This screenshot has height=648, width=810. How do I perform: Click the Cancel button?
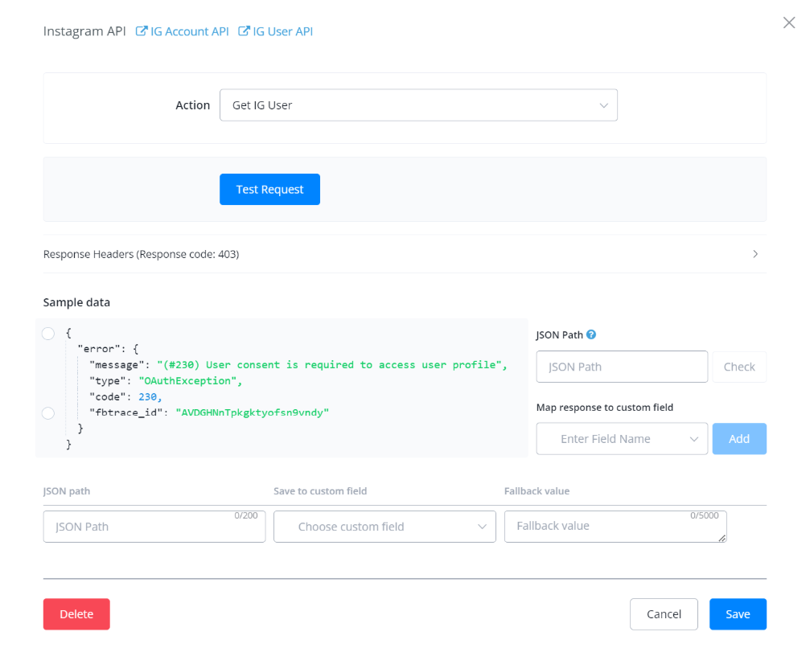(664, 614)
